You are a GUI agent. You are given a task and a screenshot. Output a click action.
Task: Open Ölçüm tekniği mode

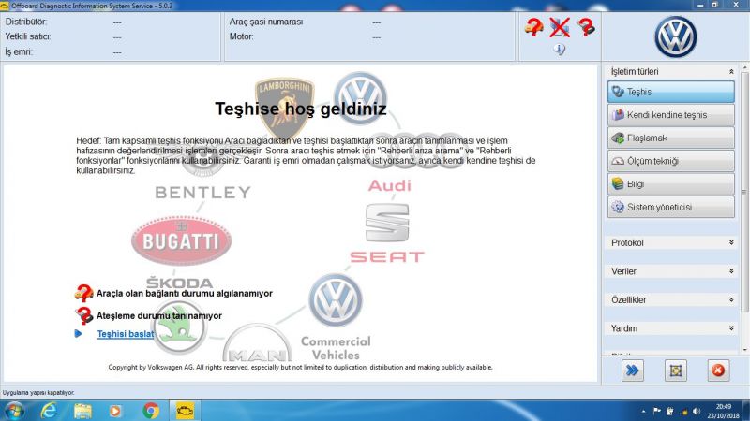[x=670, y=161]
